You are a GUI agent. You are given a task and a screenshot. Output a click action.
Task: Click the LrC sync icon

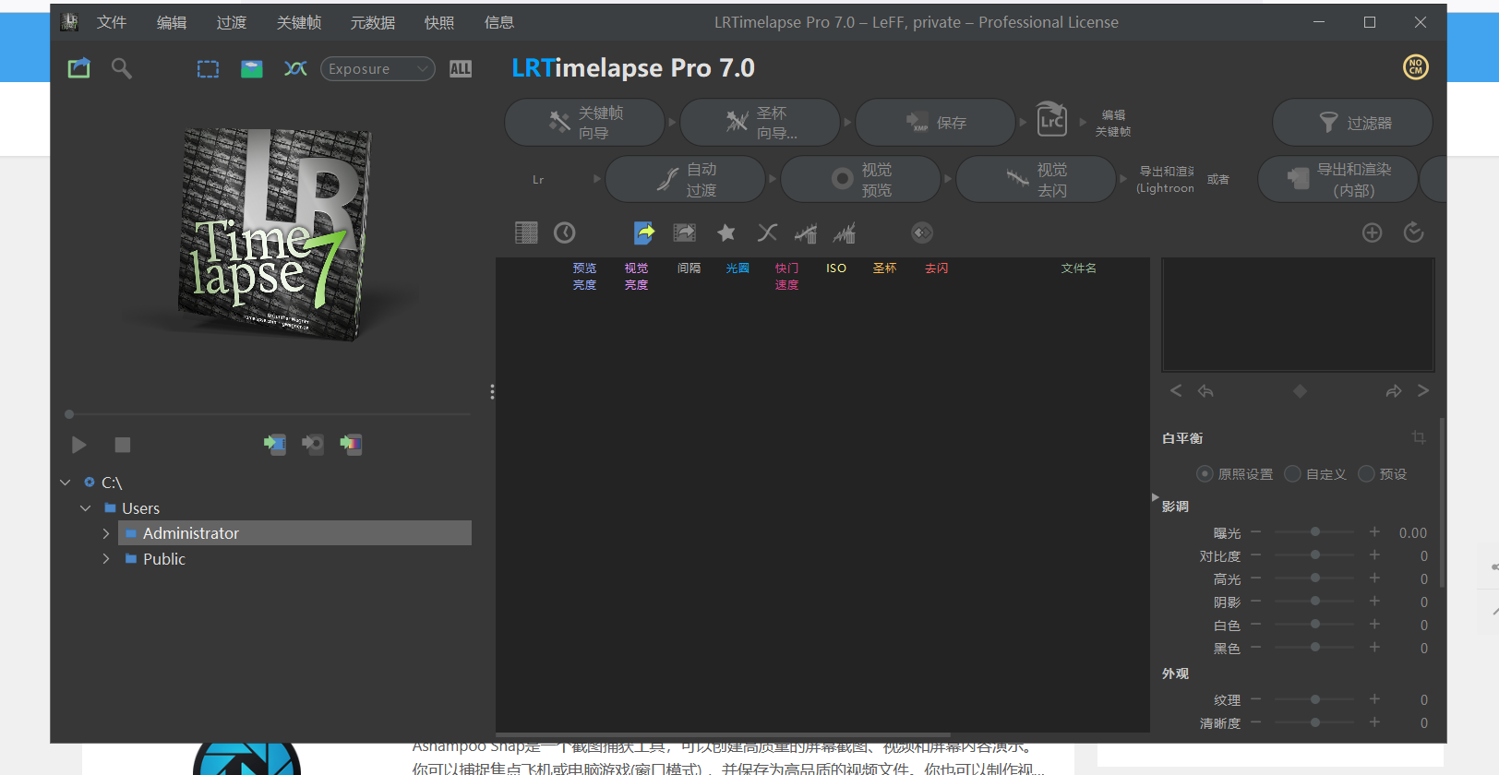(1052, 121)
